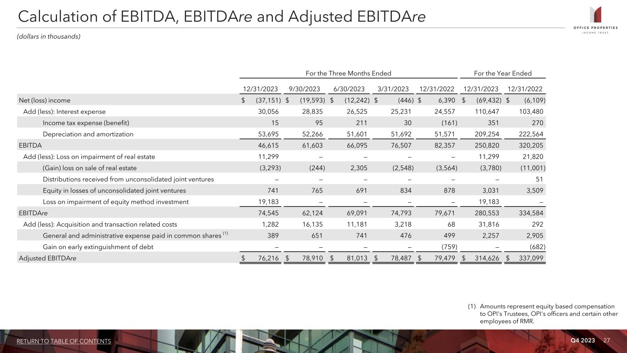Select the 46,615 EBITDA value
Viewport: 627px width, 353px height.
(x=267, y=145)
